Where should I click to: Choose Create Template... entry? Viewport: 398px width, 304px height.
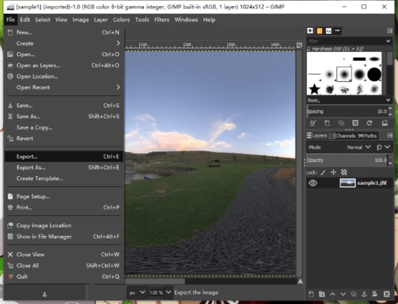click(x=64, y=178)
